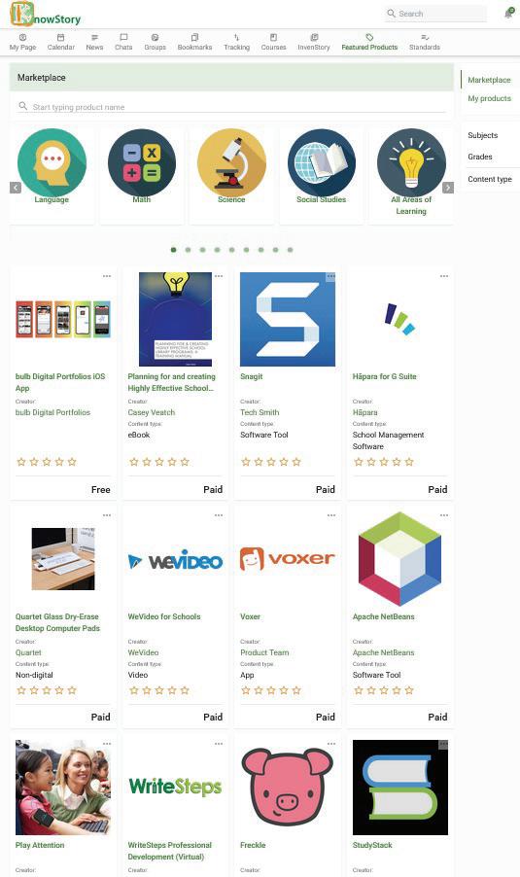Visit creator Casey Veatch link
This screenshot has width=520, height=877.
coord(151,412)
